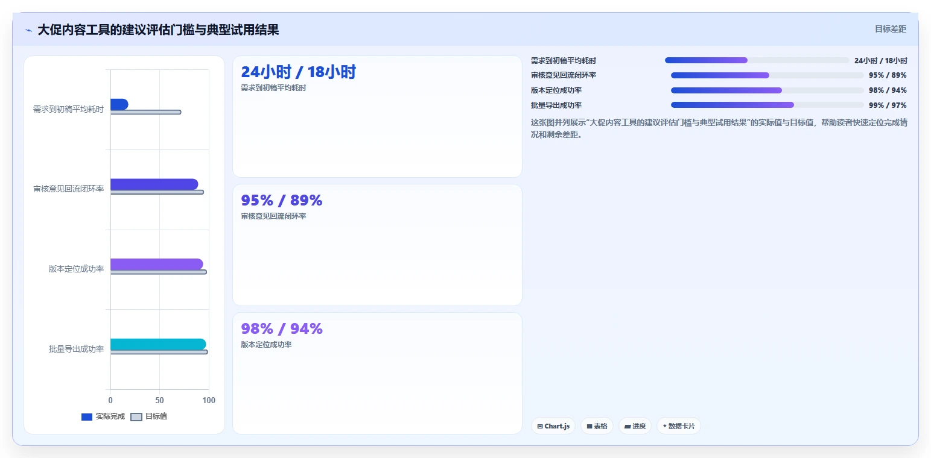Click the 目标差距 label in the header

(x=891, y=29)
